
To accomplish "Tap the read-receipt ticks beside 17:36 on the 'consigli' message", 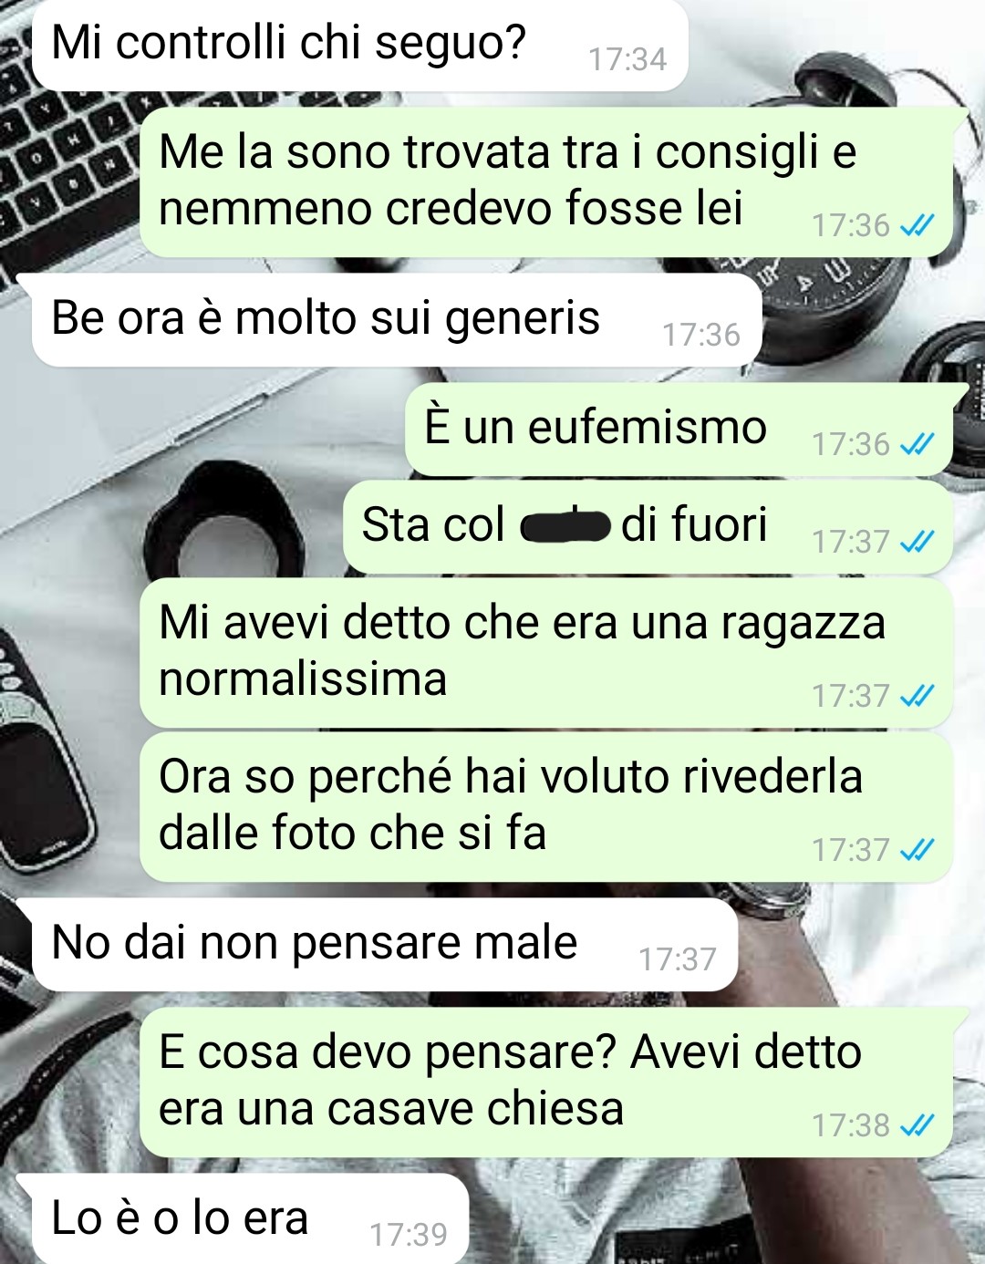I will (x=917, y=224).
